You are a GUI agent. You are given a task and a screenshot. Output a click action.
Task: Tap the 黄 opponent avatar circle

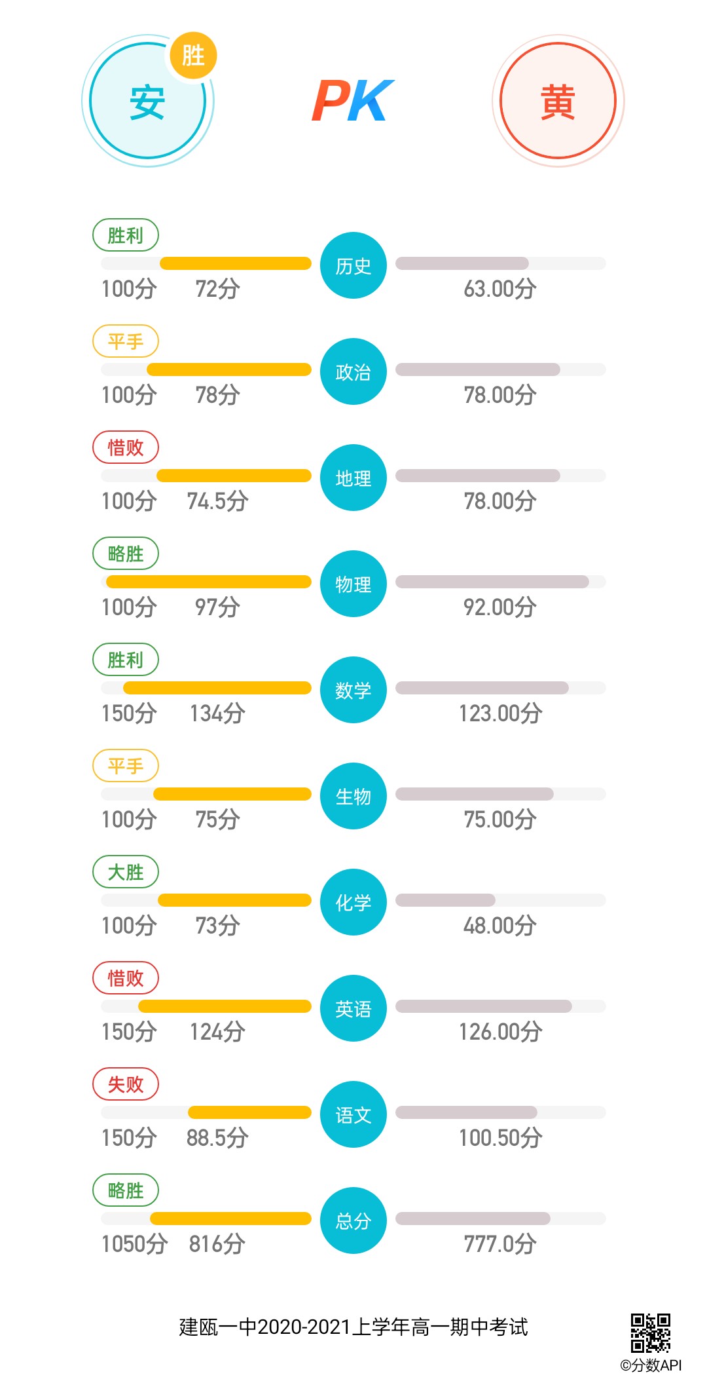point(558,101)
